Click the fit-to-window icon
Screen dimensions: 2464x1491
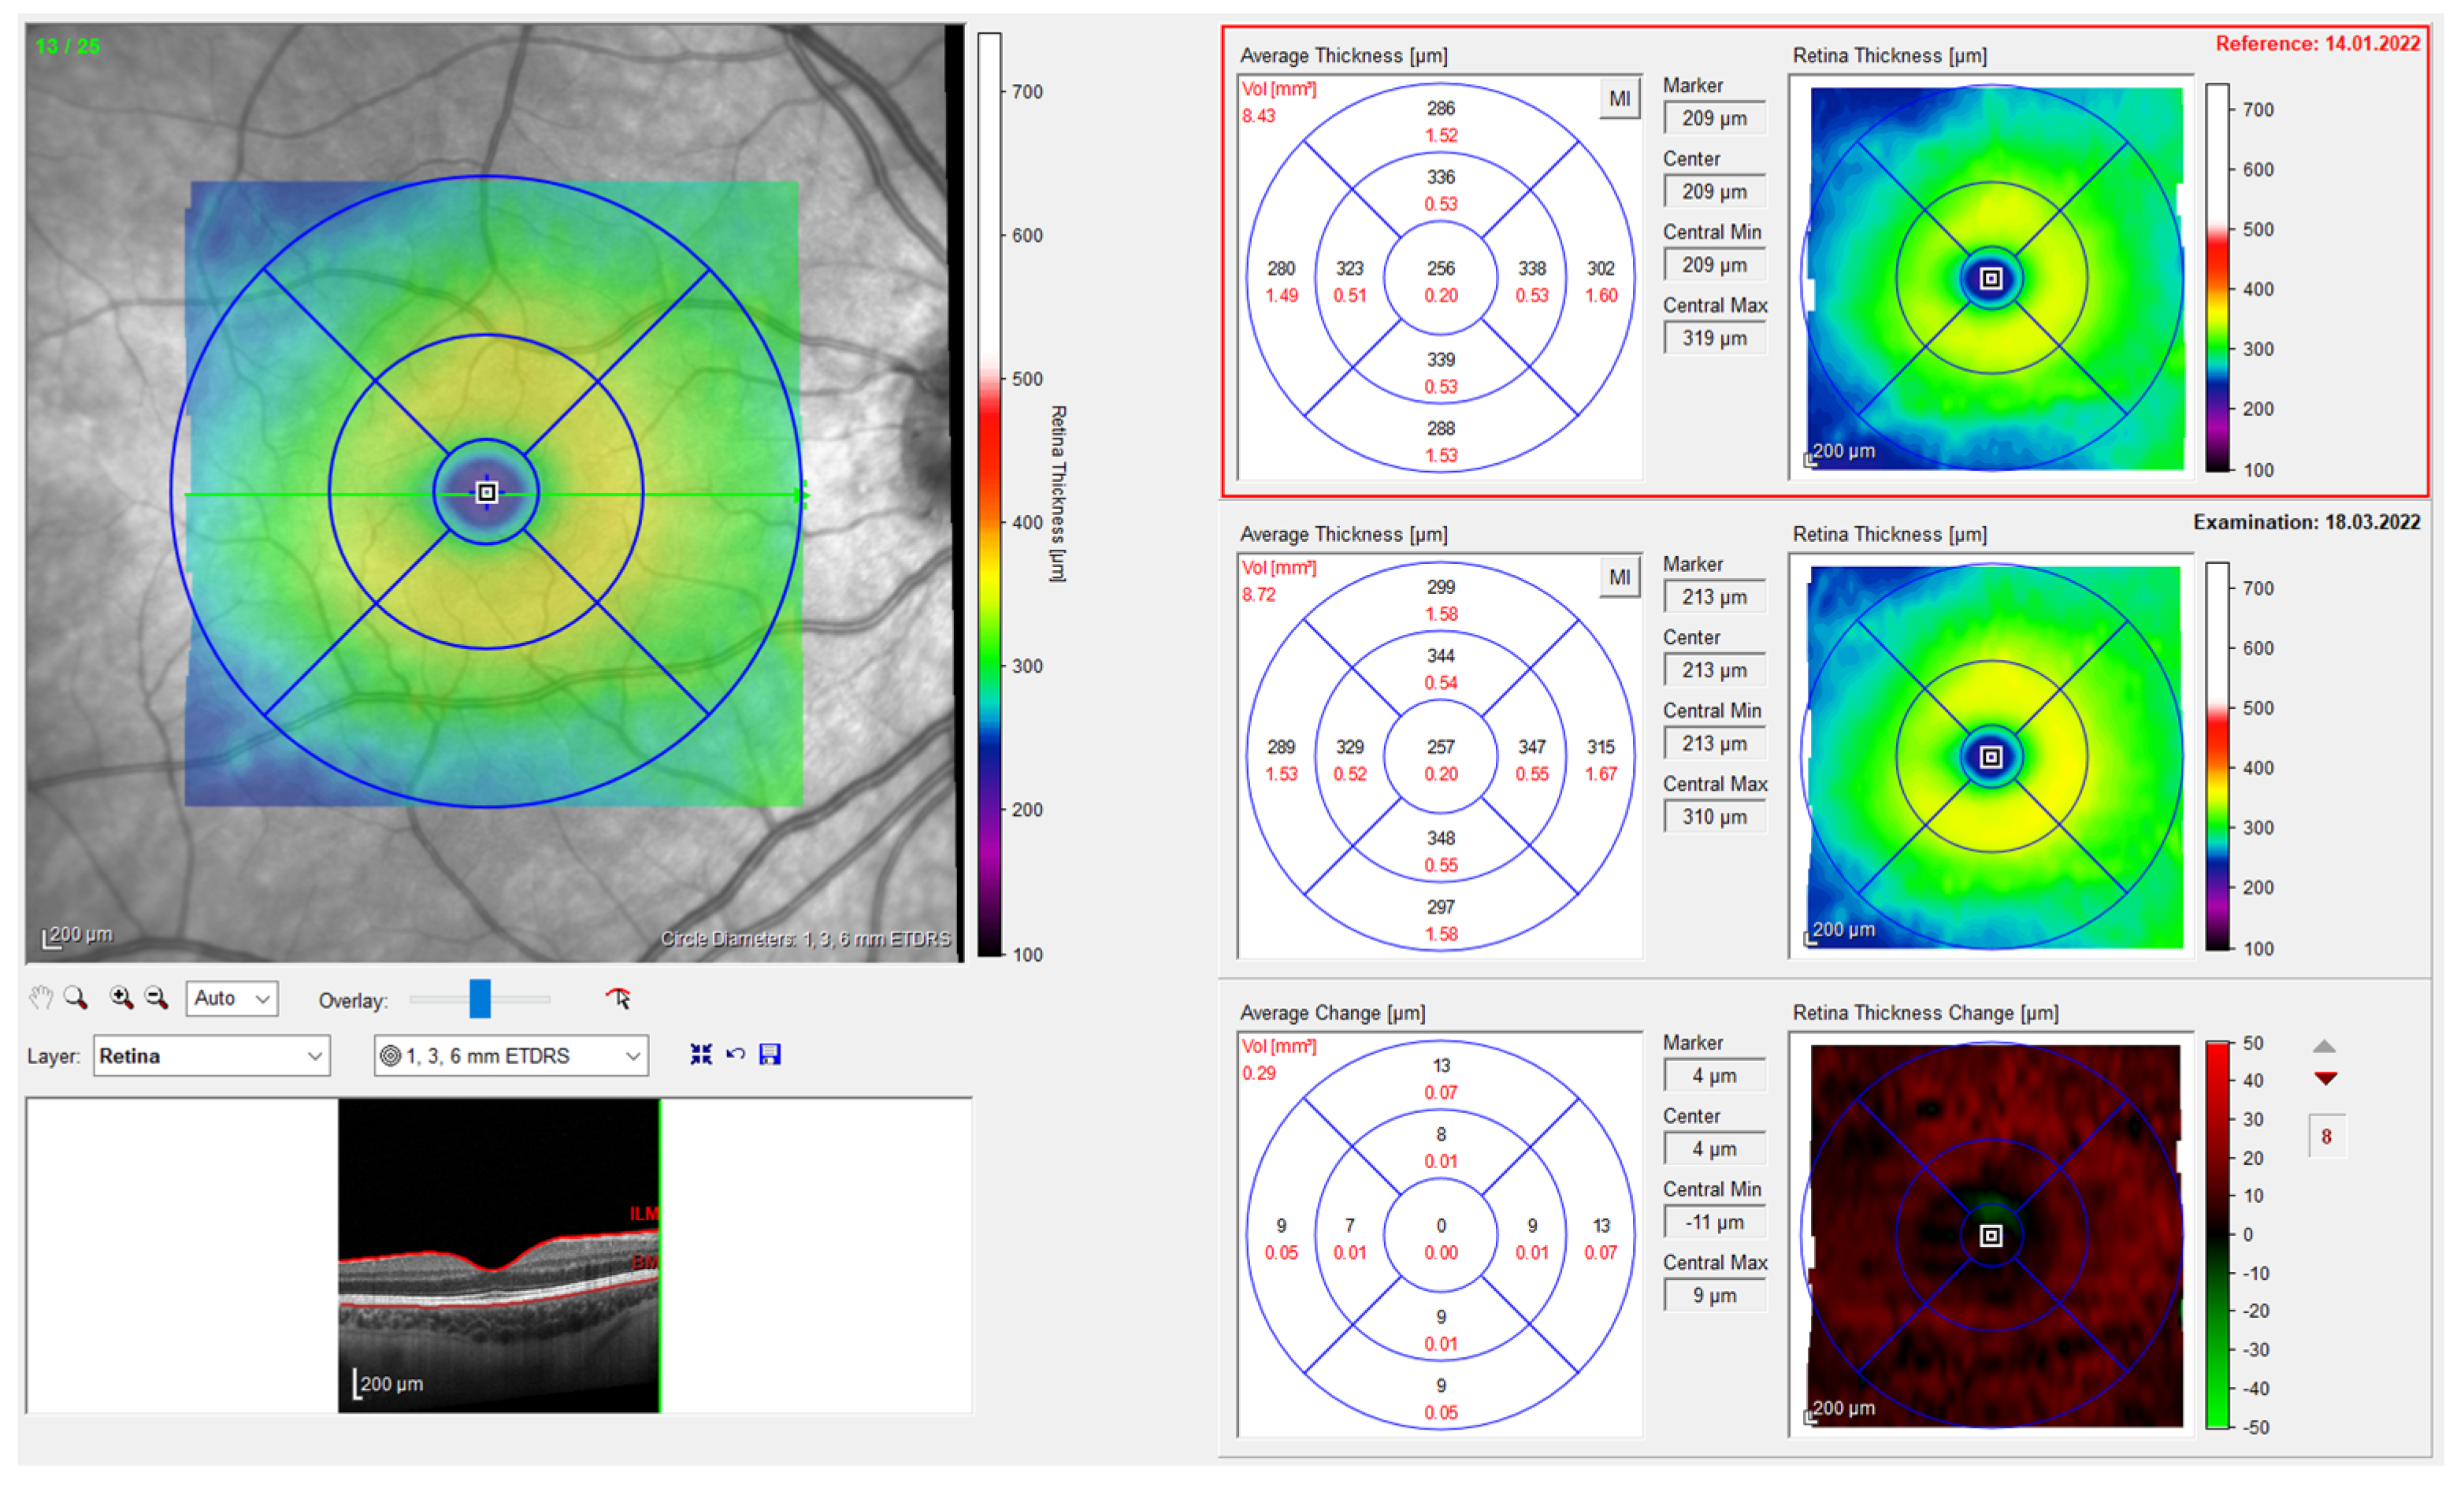point(702,1055)
